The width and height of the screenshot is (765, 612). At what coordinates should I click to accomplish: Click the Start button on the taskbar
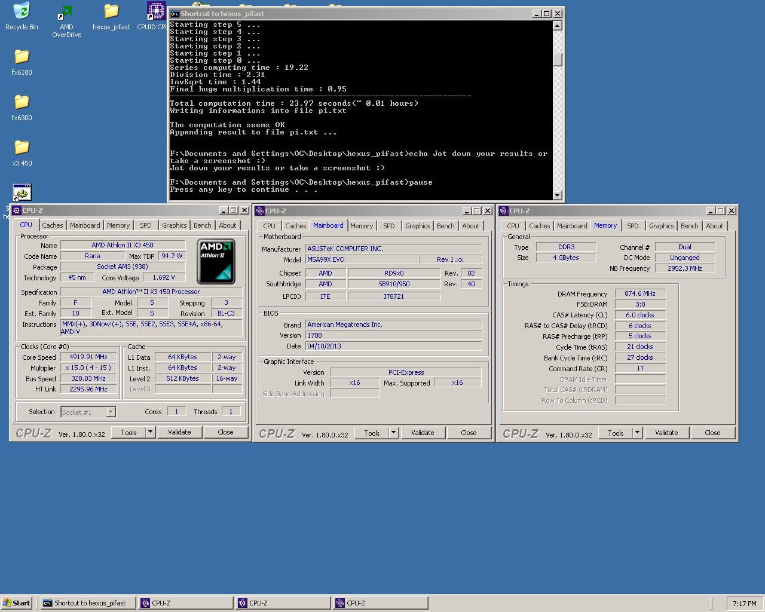pyautogui.click(x=17, y=603)
